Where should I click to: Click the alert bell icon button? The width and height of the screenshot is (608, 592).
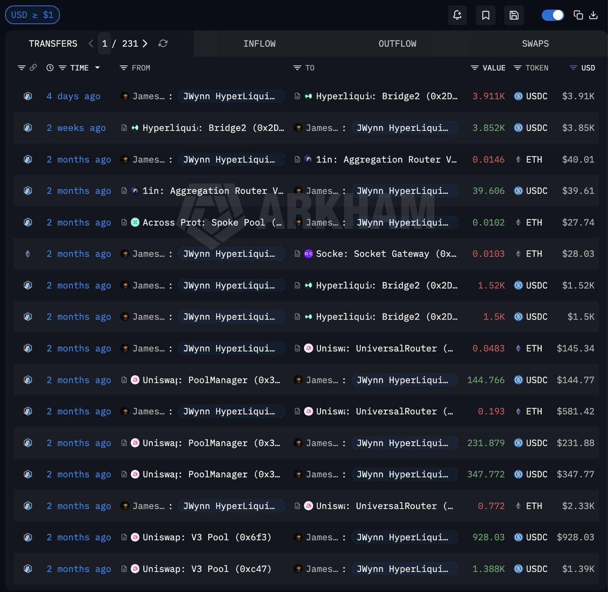pyautogui.click(x=457, y=15)
